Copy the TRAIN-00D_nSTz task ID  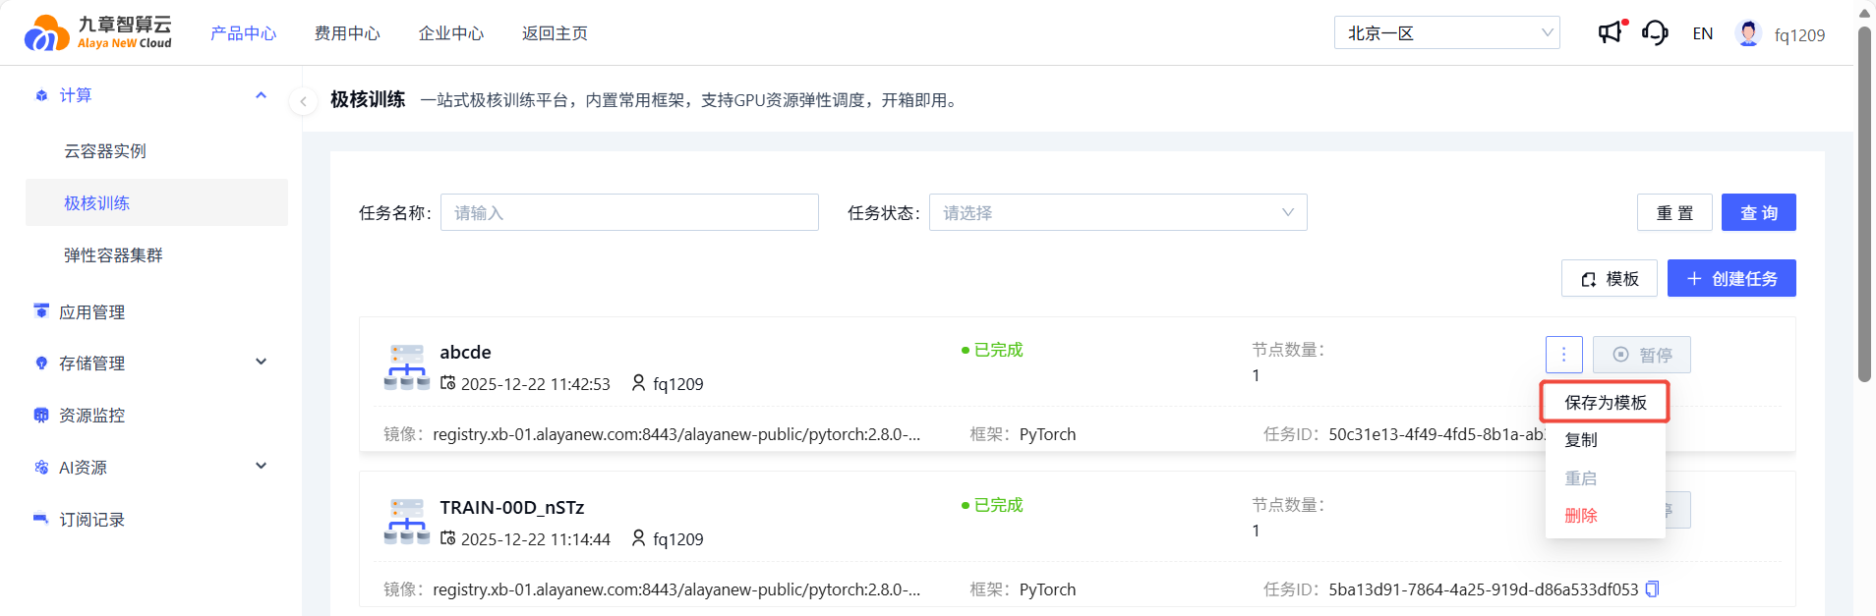pos(1653,589)
